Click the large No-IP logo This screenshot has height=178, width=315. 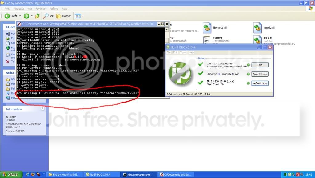click(180, 73)
